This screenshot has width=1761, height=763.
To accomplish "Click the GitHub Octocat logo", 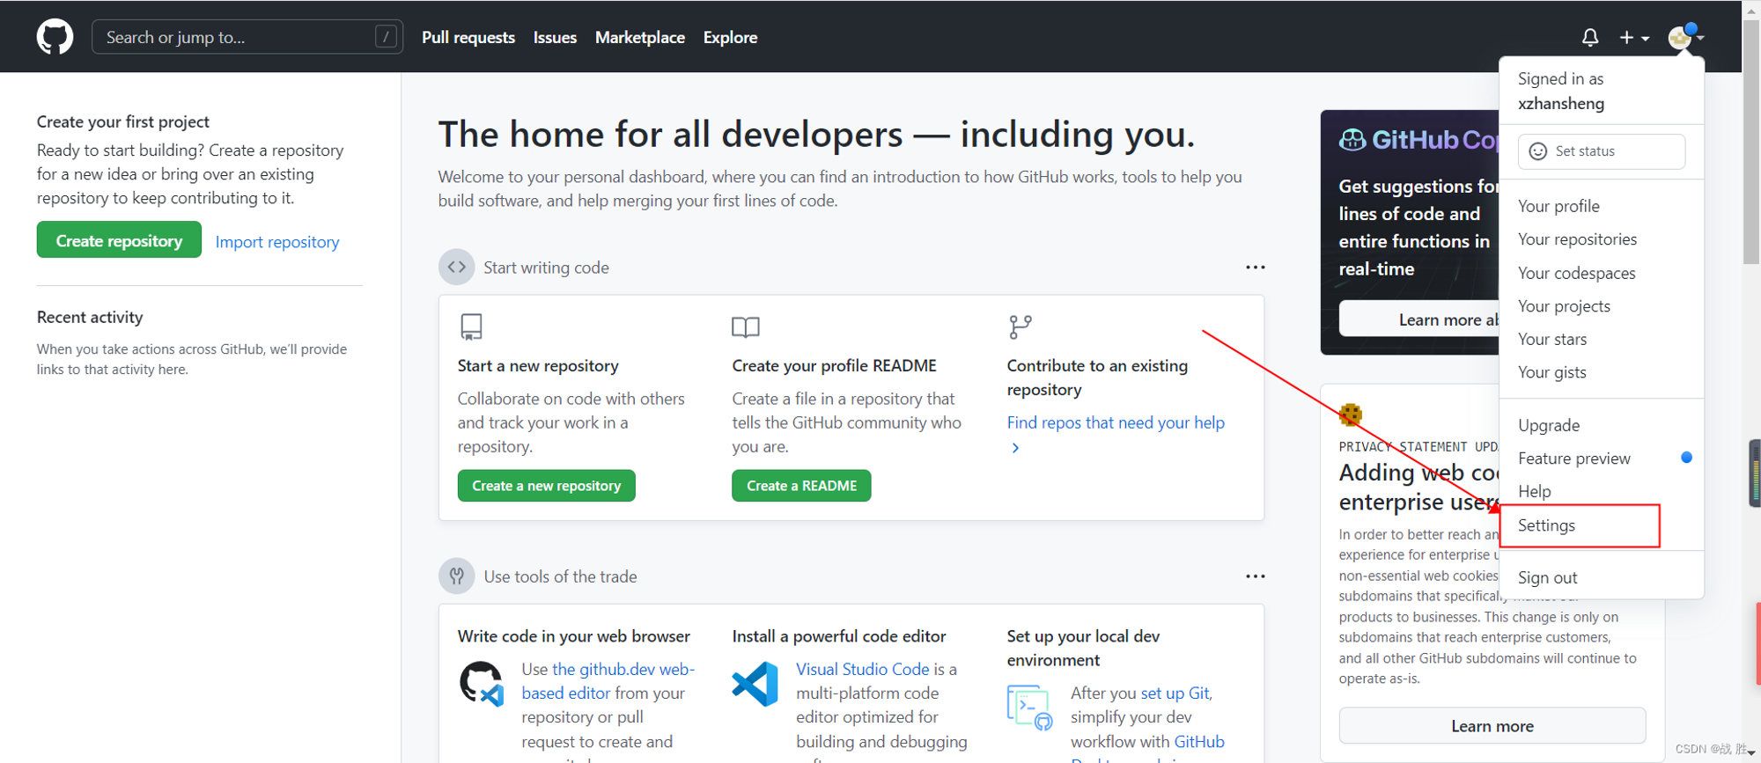I will tap(55, 37).
